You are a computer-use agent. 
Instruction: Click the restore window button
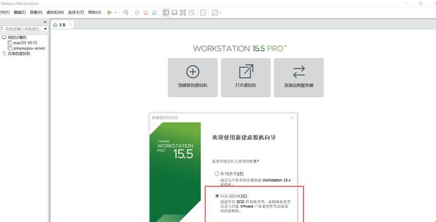[420, 3]
